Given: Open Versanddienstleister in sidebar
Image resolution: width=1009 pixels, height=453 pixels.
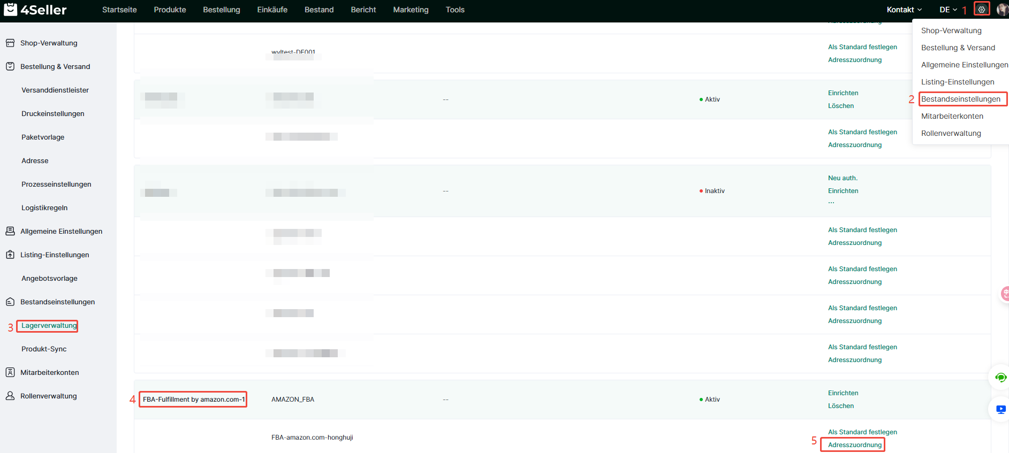Looking at the screenshot, I should (x=55, y=90).
